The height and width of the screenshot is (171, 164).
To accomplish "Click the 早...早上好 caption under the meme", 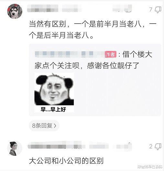I will 53,109.
